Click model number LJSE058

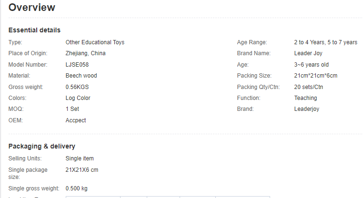point(77,65)
